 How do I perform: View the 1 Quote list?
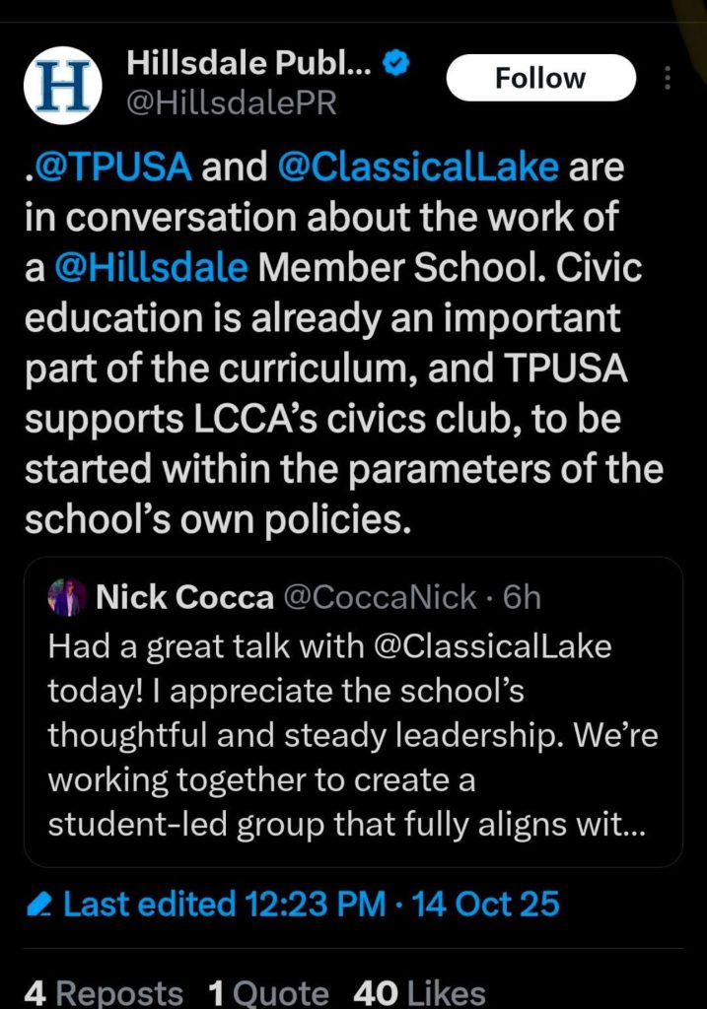(268, 992)
